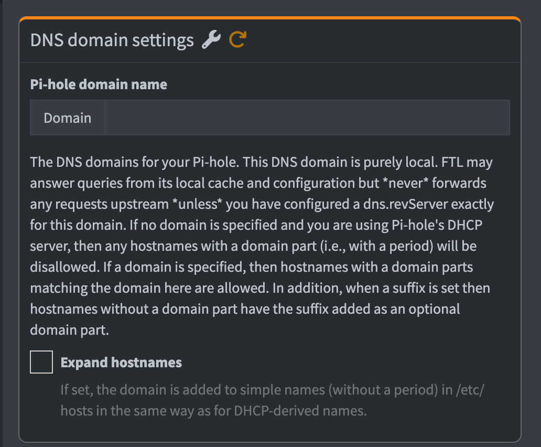Click 'domain part.' ending the description
Viewport: 541px width, 447px height.
click(69, 330)
